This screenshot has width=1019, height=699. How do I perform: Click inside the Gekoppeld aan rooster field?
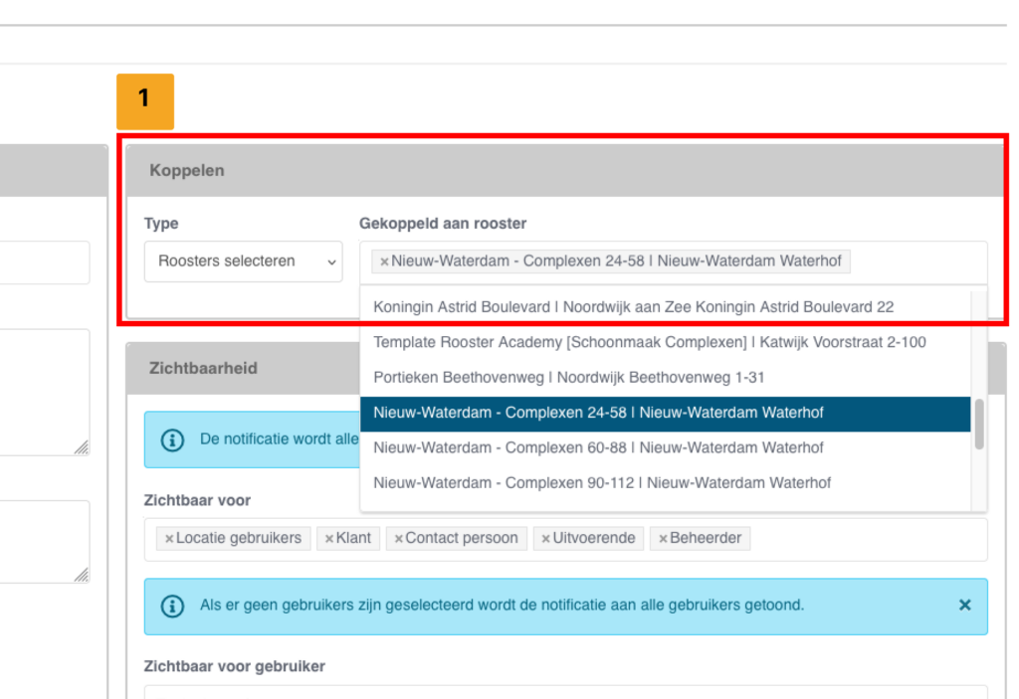[x=916, y=262]
